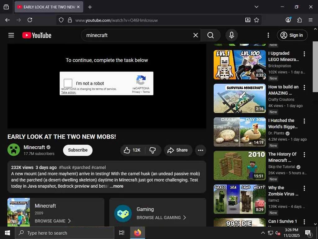Open reCAPTCHA Take action link
The image size is (318, 239).
[69, 92]
